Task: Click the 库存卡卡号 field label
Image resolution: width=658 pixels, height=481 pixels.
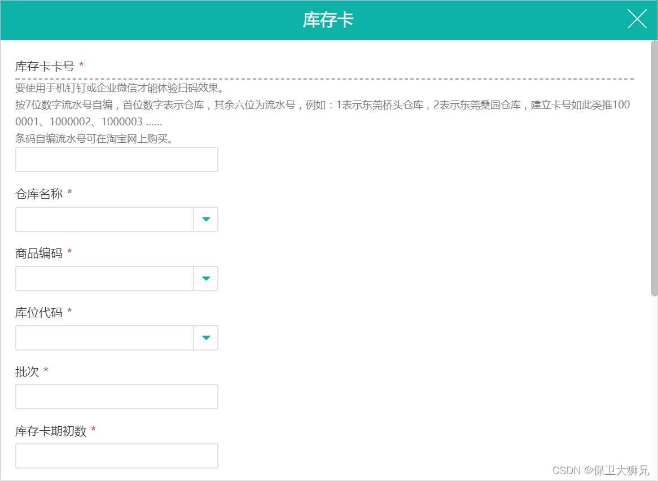Action: click(45, 66)
